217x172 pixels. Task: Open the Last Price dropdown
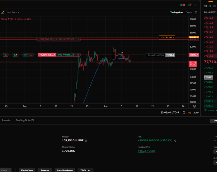coord(13,12)
